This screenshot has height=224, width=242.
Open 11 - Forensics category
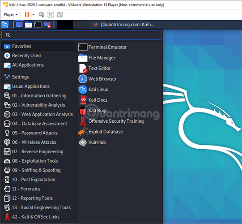[38, 189]
